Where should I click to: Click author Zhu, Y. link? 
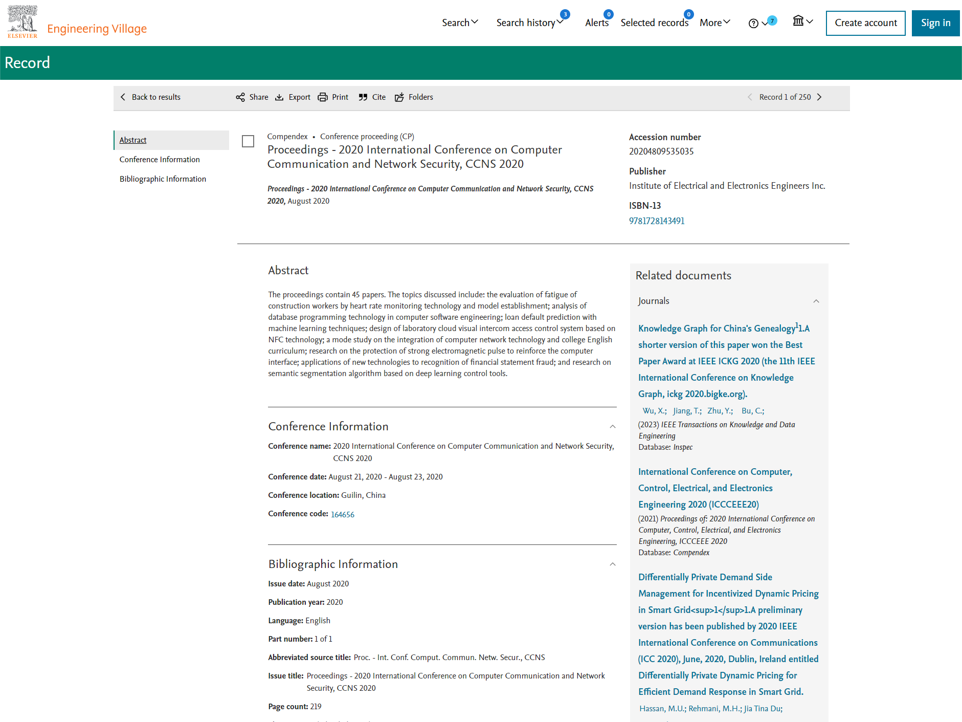tap(720, 411)
